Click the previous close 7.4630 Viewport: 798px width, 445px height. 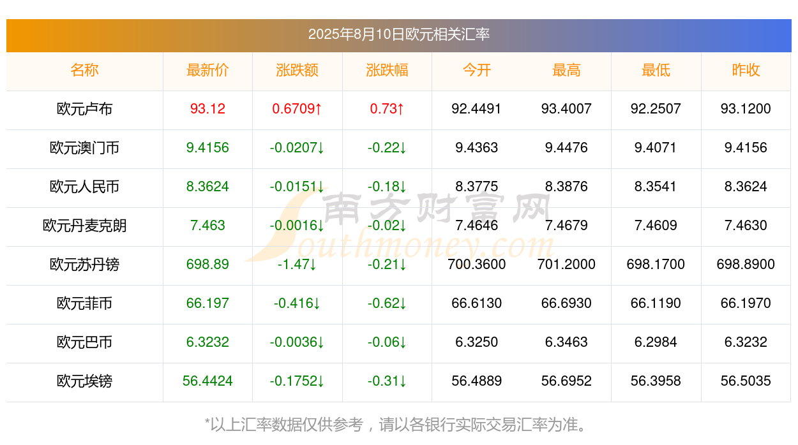tap(746, 226)
